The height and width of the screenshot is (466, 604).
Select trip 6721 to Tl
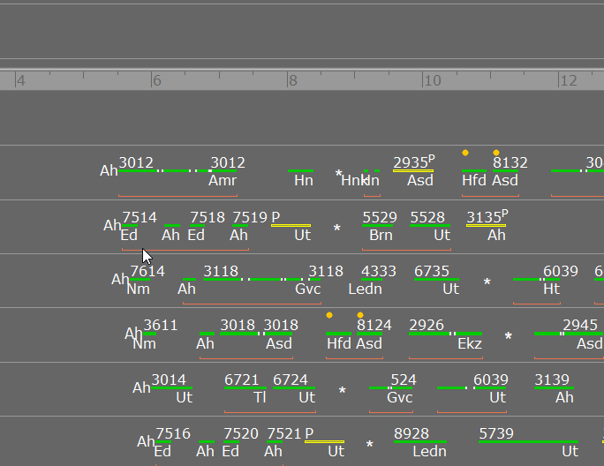coord(245,387)
